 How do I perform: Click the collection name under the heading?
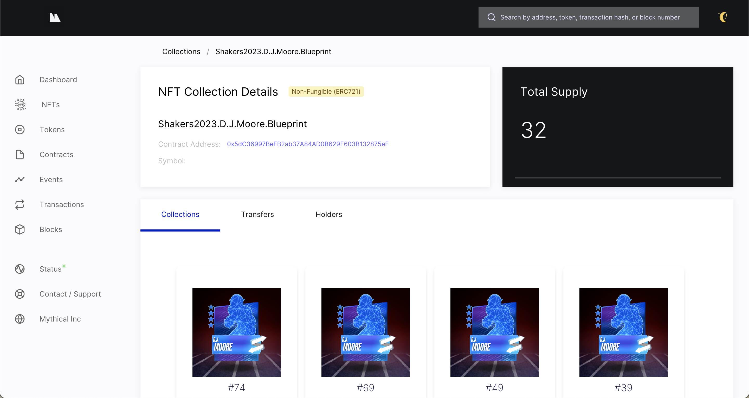click(x=232, y=124)
